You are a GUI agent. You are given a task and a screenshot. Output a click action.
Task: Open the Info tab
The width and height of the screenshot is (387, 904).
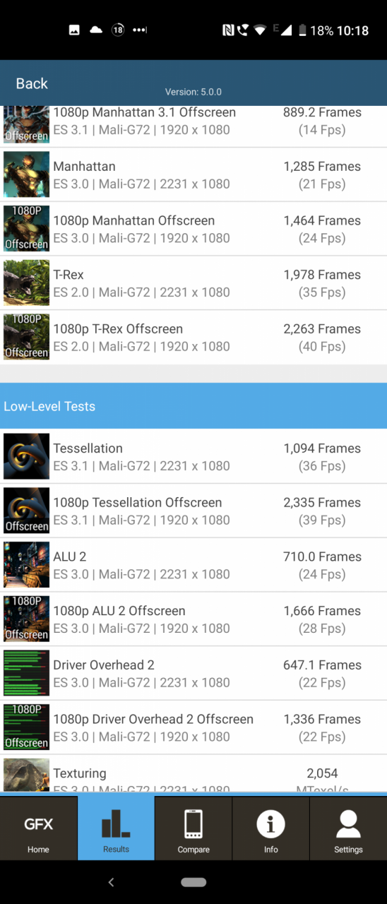click(271, 828)
